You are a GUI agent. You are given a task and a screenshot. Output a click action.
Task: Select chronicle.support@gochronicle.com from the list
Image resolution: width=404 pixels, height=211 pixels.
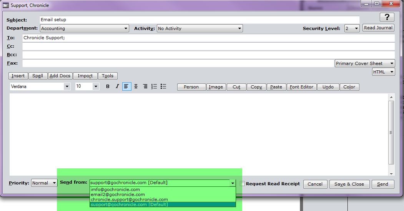click(163, 199)
